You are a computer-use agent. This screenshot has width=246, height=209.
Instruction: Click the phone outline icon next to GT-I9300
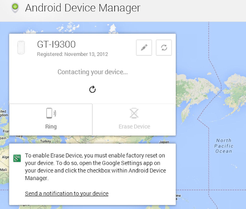click(21, 47)
